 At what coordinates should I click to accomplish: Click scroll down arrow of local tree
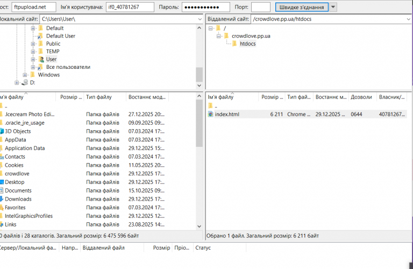coord(200,86)
